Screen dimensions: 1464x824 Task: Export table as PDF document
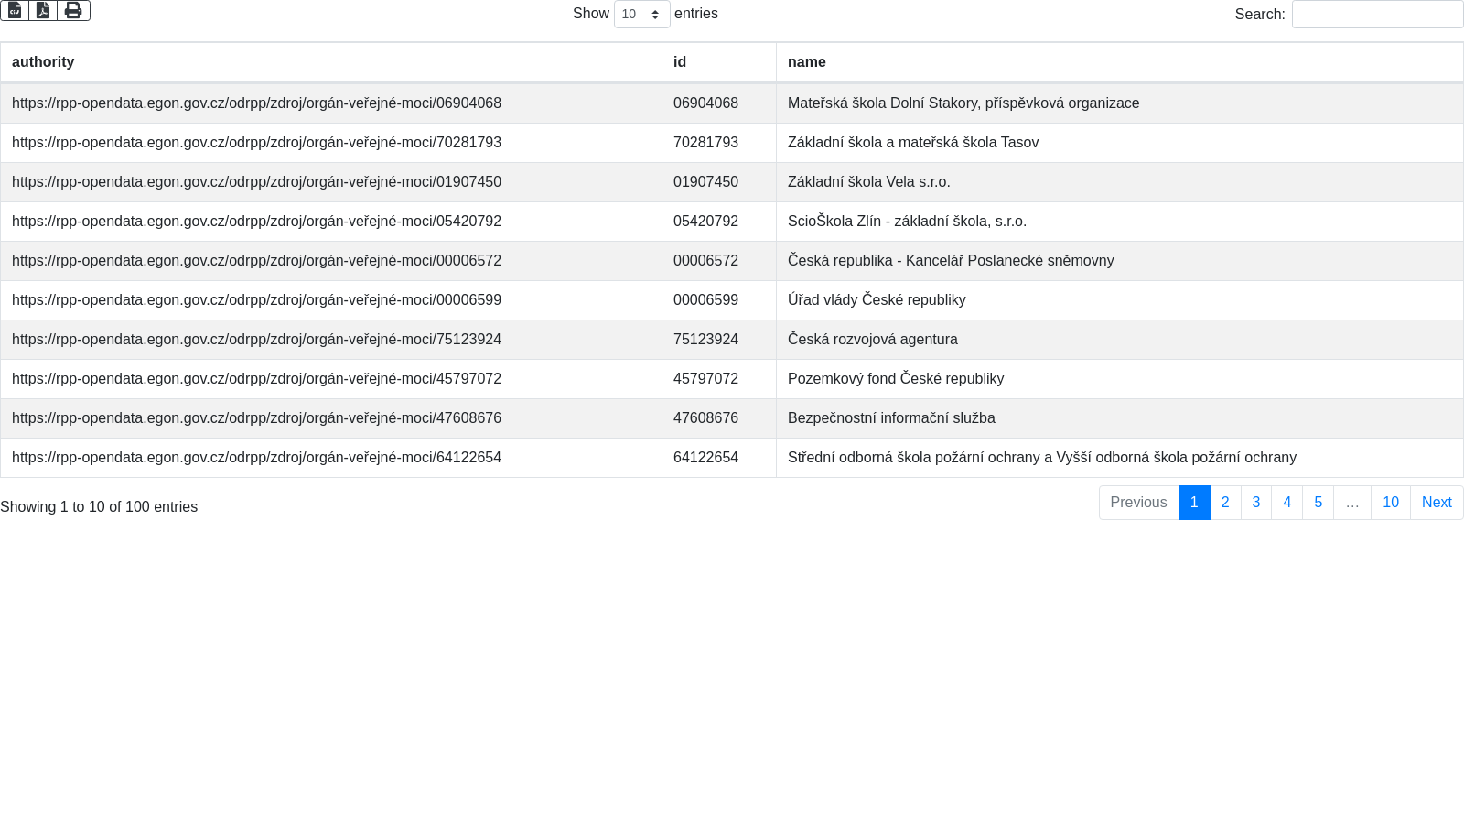pos(43,10)
